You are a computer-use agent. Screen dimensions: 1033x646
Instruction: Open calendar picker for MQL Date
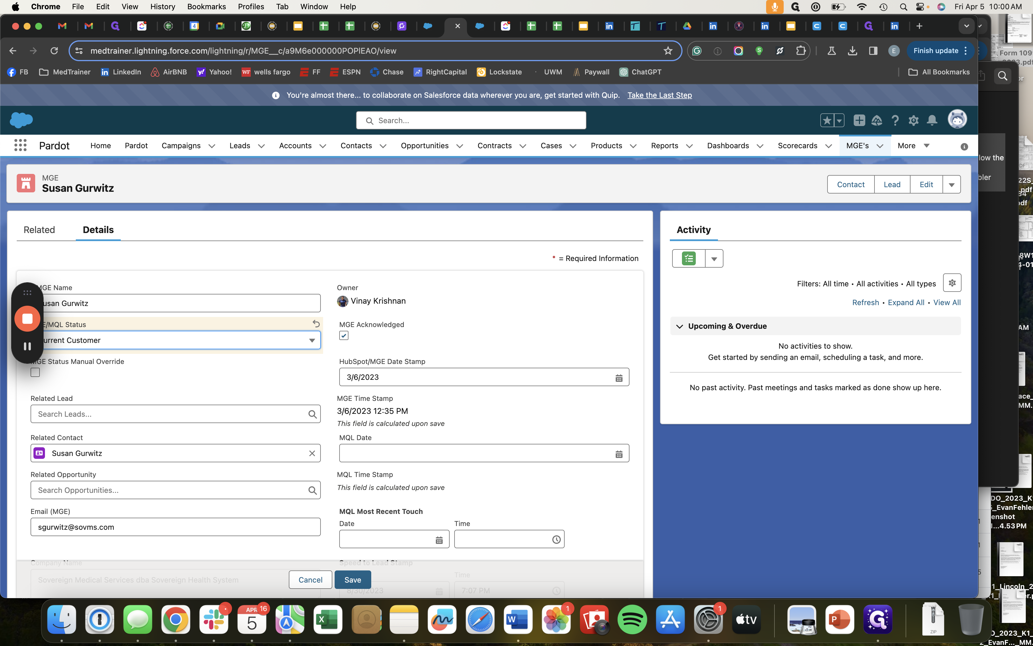pyautogui.click(x=619, y=454)
